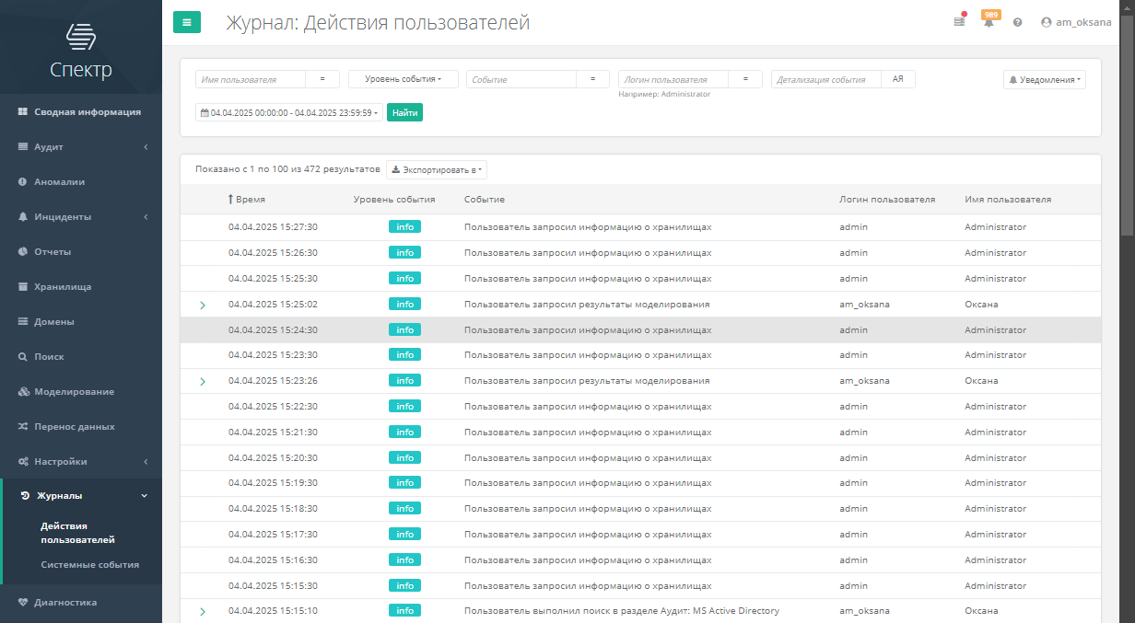Screen dimensions: 1135x623
Task: Open the Уровень события dropdown
Action: coord(403,79)
